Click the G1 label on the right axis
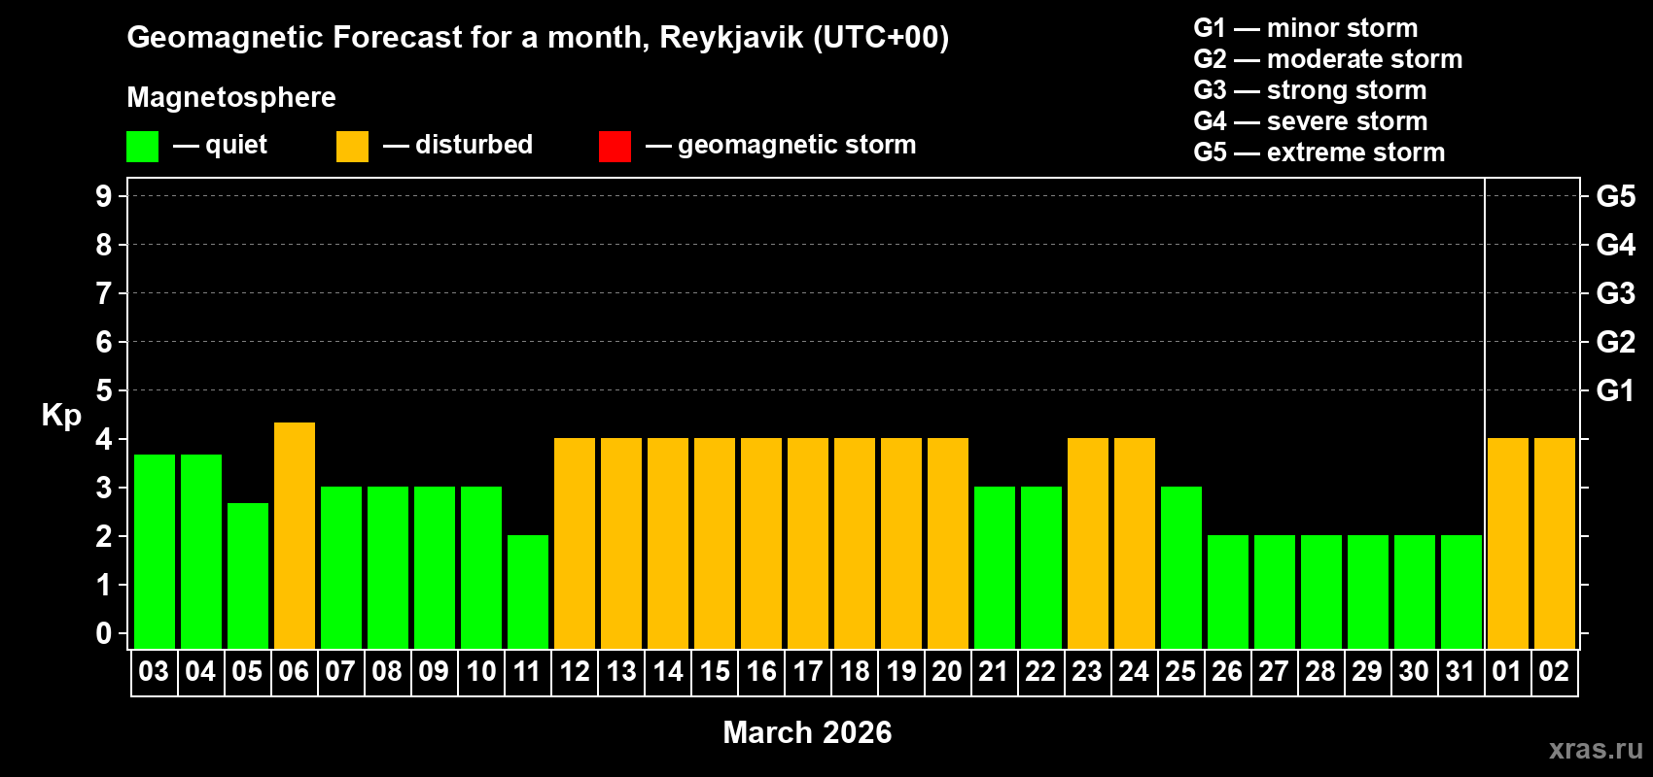Viewport: 1653px width, 777px height. tap(1615, 390)
